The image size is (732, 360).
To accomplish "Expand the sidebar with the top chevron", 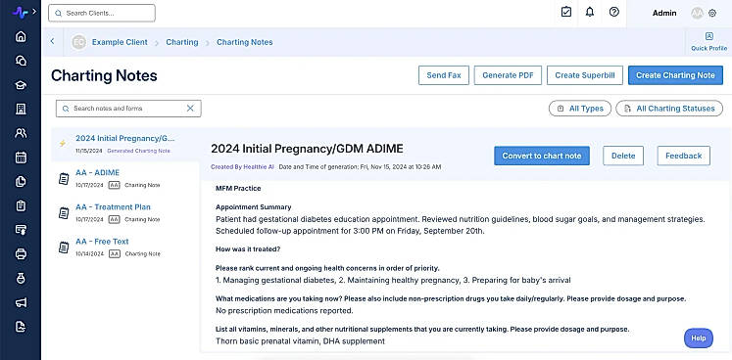I will pyautogui.click(x=34, y=11).
